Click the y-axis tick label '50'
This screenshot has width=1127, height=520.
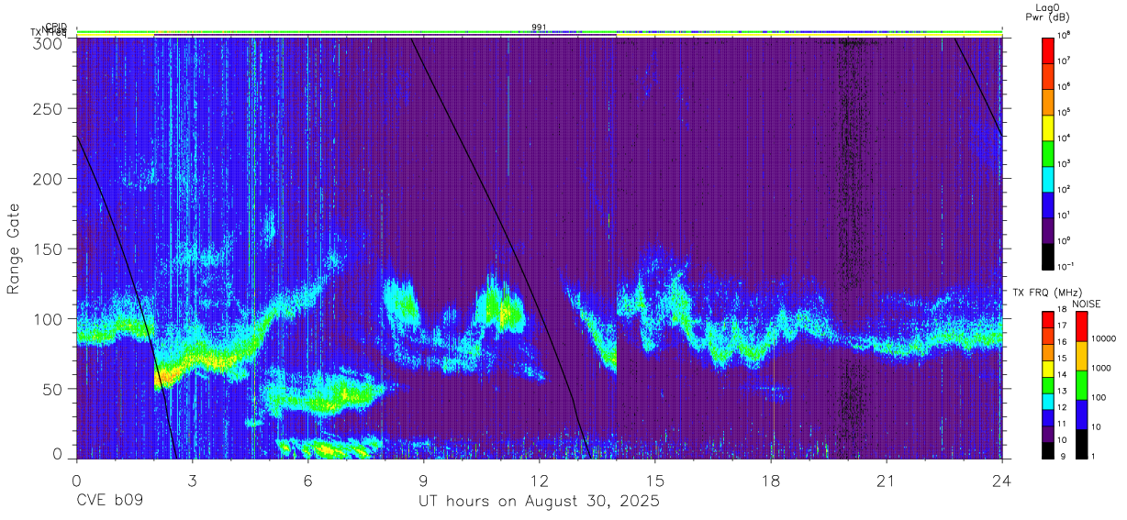[x=51, y=389]
